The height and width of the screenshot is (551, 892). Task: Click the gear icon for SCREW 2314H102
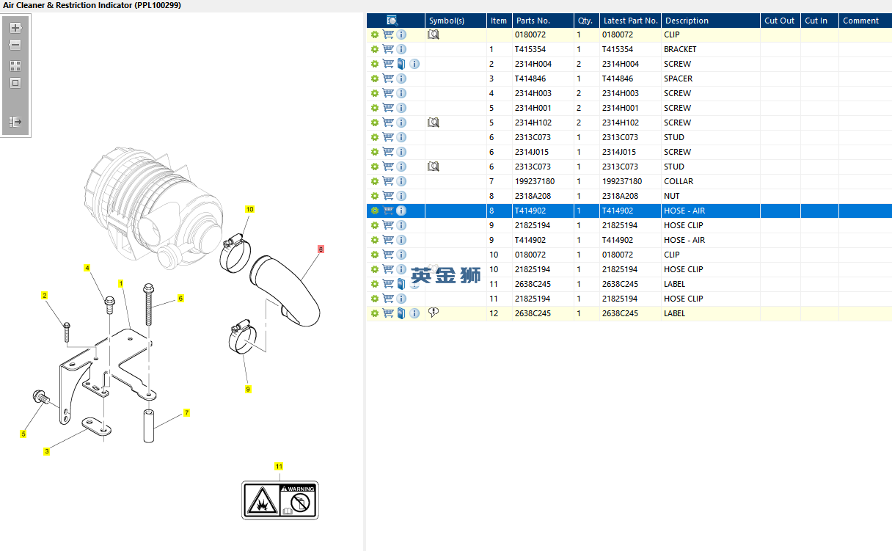pyautogui.click(x=374, y=123)
